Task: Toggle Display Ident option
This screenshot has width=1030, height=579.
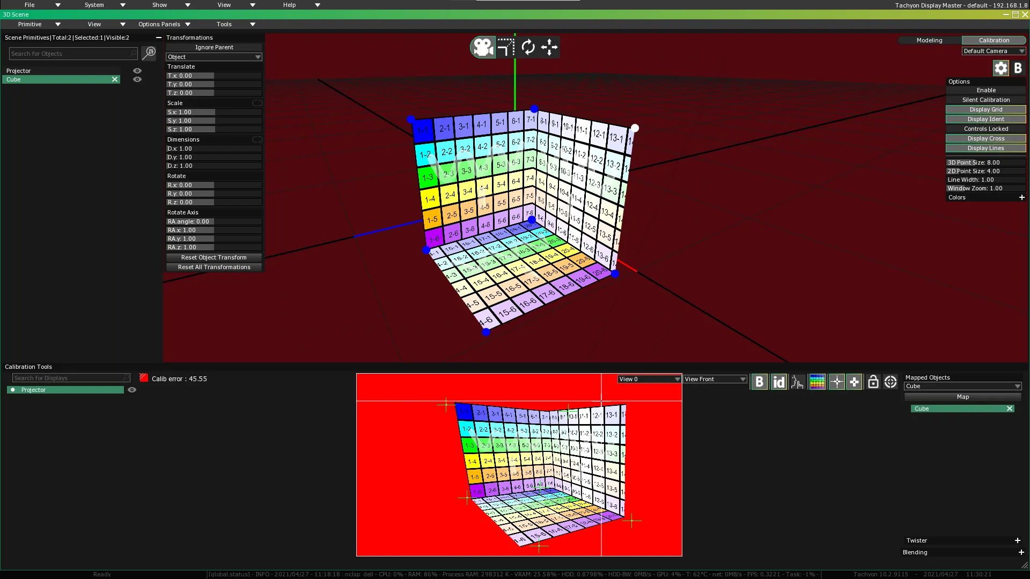Action: point(986,119)
